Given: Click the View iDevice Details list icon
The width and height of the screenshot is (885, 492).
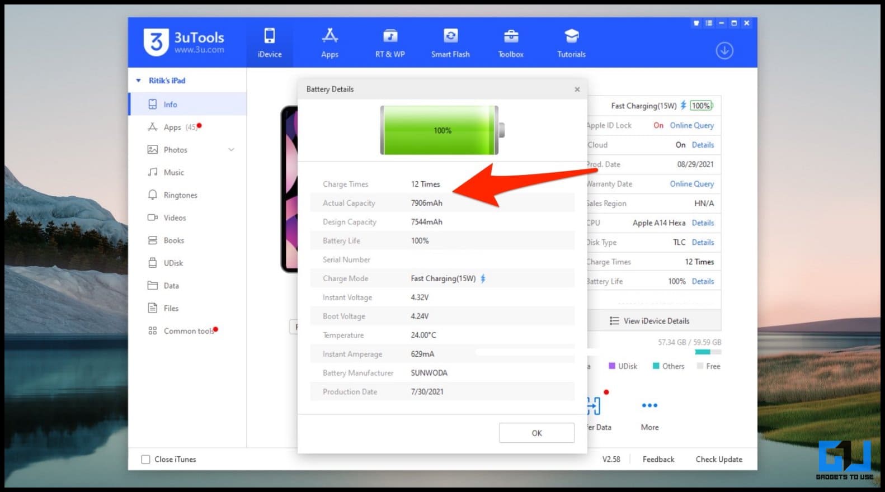Looking at the screenshot, I should tap(614, 321).
